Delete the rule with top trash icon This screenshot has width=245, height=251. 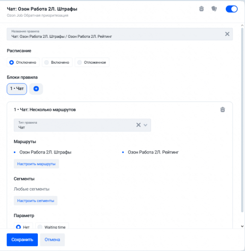[201, 9]
